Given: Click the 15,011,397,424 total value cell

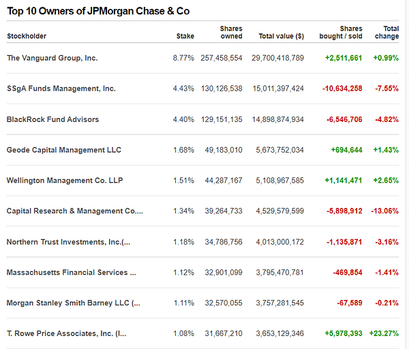Looking at the screenshot, I should click(278, 89).
